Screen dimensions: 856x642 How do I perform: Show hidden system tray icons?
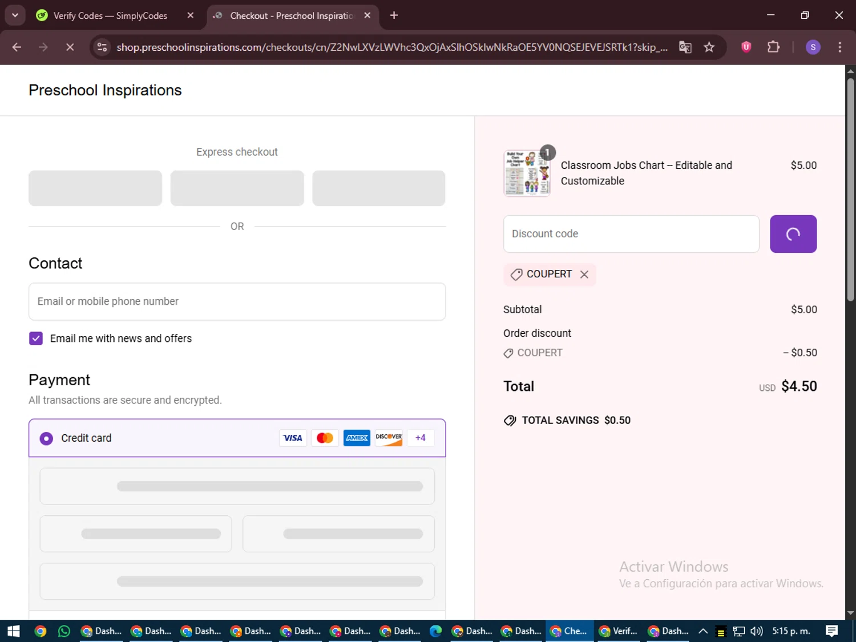(x=703, y=631)
